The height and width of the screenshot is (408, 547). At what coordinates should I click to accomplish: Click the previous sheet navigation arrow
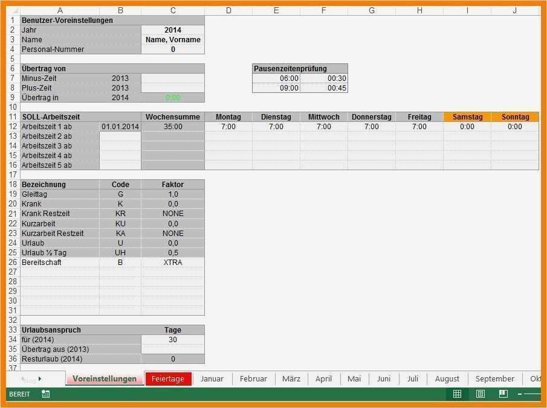(x=23, y=379)
